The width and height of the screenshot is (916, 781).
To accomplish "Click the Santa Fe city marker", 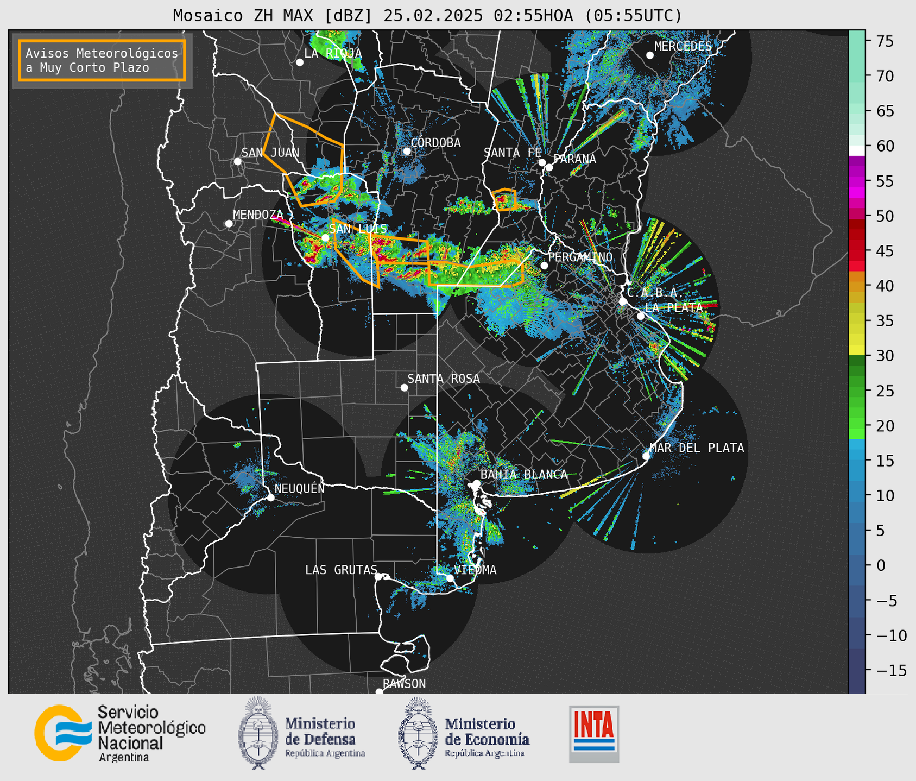I will click(542, 162).
